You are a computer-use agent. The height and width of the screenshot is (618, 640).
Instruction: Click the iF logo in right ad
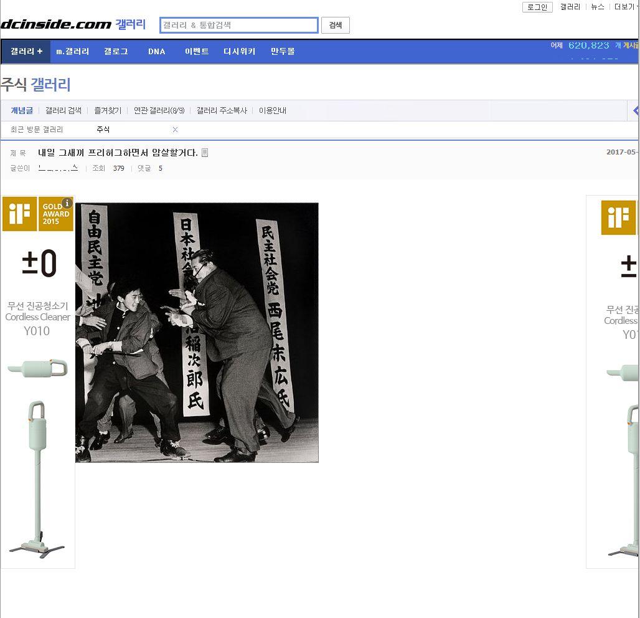tap(618, 218)
